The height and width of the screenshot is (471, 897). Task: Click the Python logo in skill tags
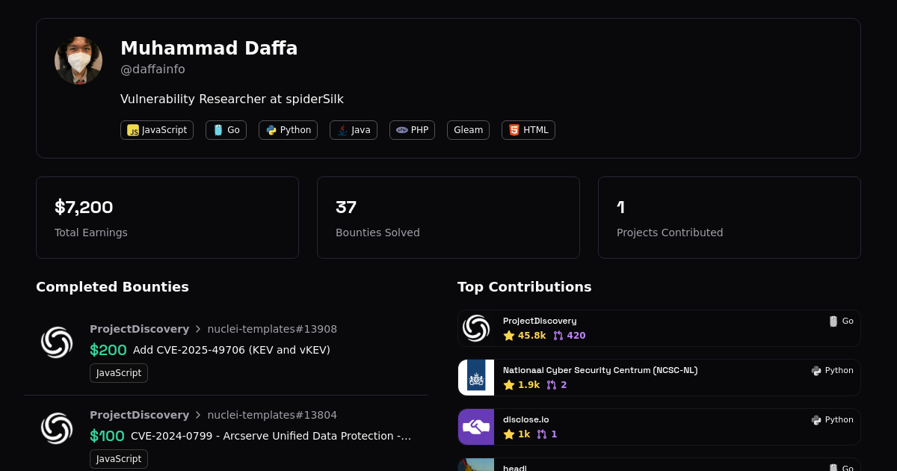click(x=271, y=130)
